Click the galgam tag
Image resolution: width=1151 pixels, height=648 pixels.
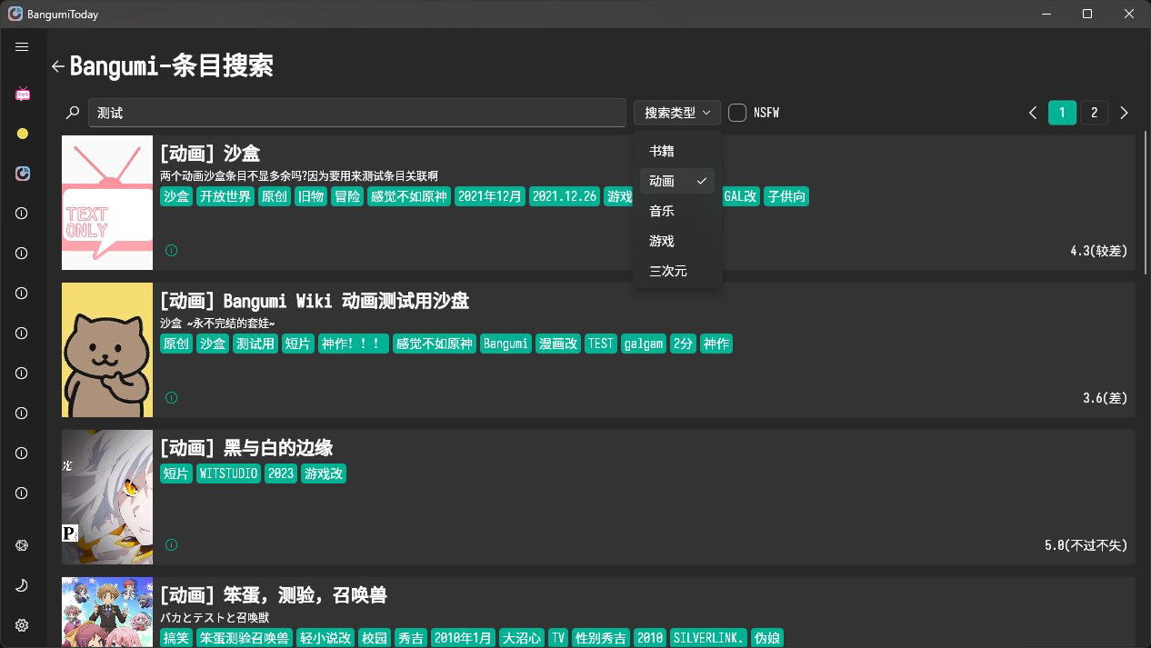coord(644,344)
